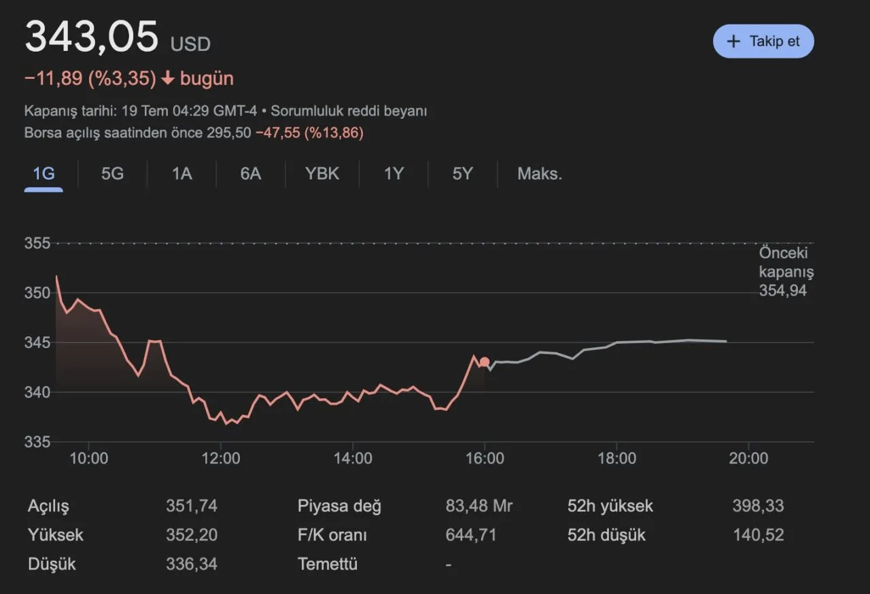The width and height of the screenshot is (870, 594).
Task: Choose the 1Y one-year tab
Action: [x=394, y=174]
